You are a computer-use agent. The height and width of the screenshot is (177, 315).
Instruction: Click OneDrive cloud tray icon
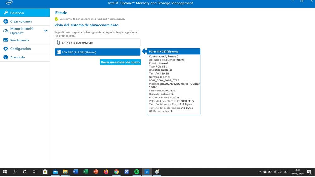coord(265,172)
